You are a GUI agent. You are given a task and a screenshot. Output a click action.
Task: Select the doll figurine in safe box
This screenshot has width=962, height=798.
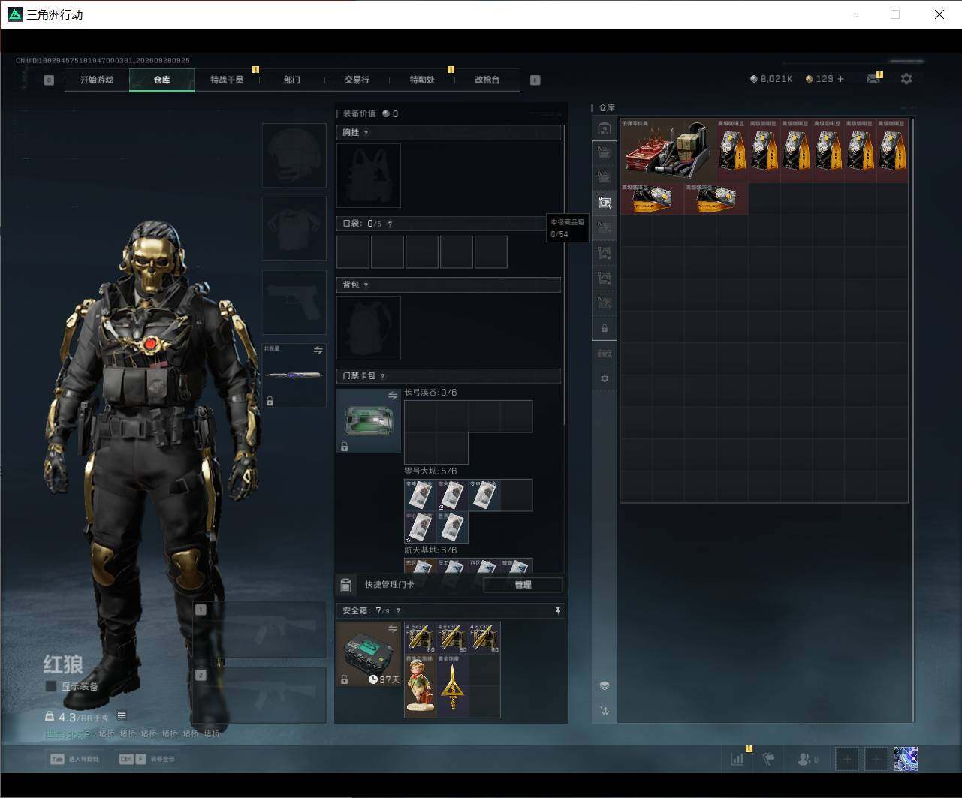[x=420, y=687]
